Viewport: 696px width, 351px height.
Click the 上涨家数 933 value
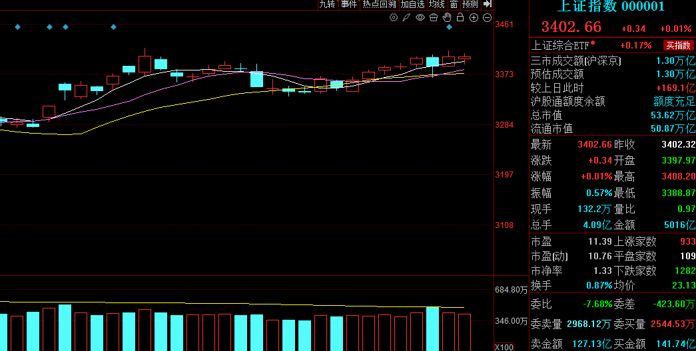(x=687, y=241)
